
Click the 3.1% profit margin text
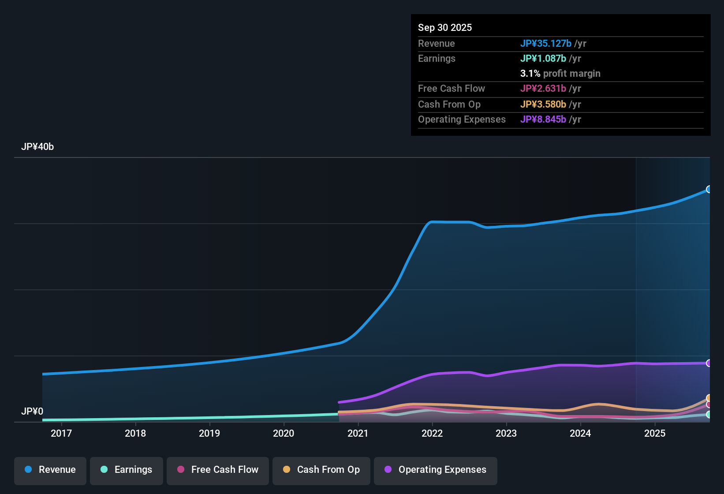pyautogui.click(x=560, y=74)
